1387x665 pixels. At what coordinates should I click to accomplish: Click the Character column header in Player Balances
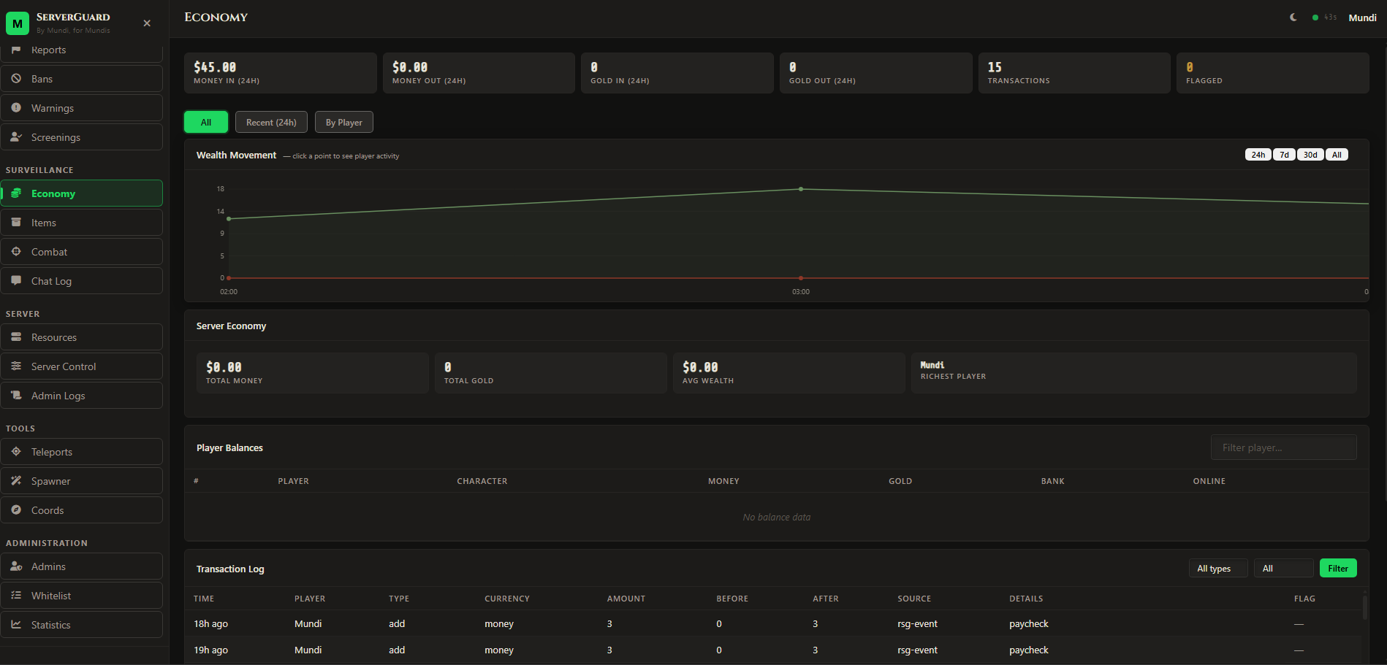pyautogui.click(x=482, y=481)
